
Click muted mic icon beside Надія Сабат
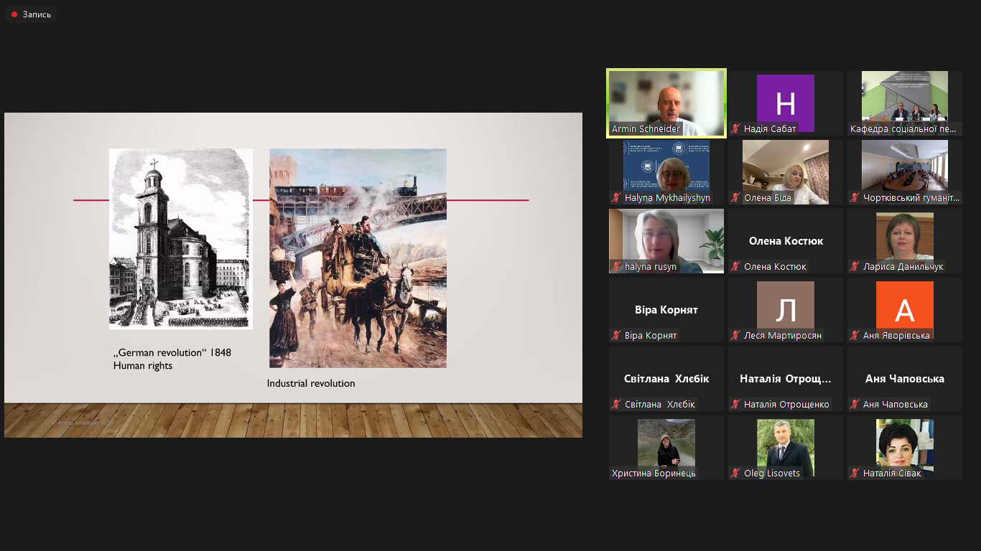[x=736, y=129]
